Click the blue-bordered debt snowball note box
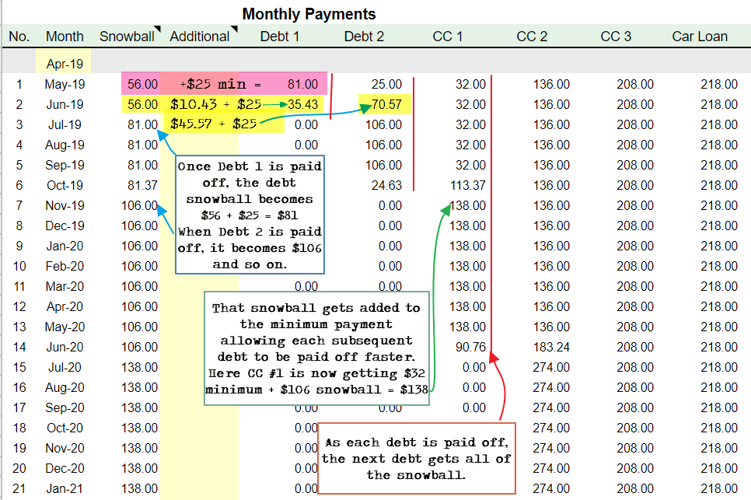The height and width of the screenshot is (500, 751). (250, 215)
